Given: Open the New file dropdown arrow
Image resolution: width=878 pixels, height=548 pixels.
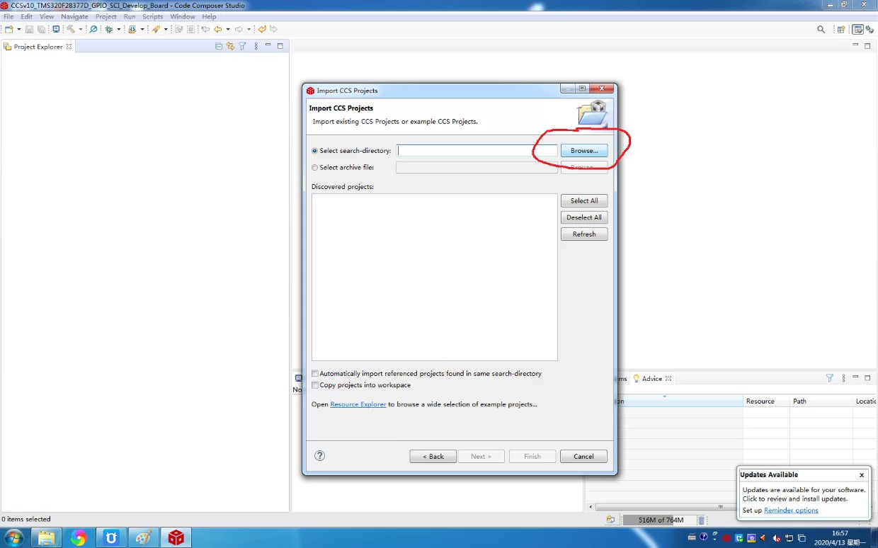Looking at the screenshot, I should click(19, 29).
